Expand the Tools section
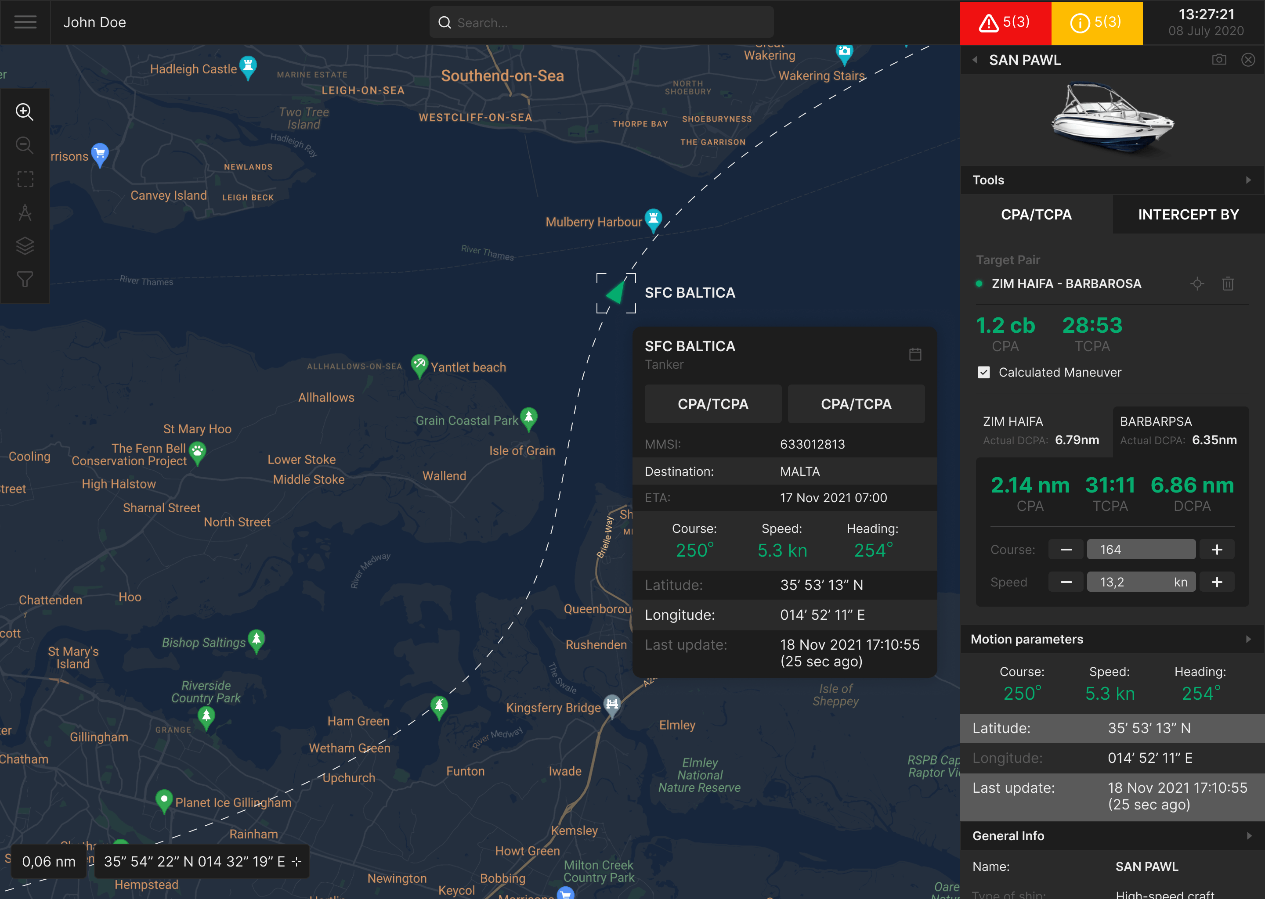 point(1248,180)
